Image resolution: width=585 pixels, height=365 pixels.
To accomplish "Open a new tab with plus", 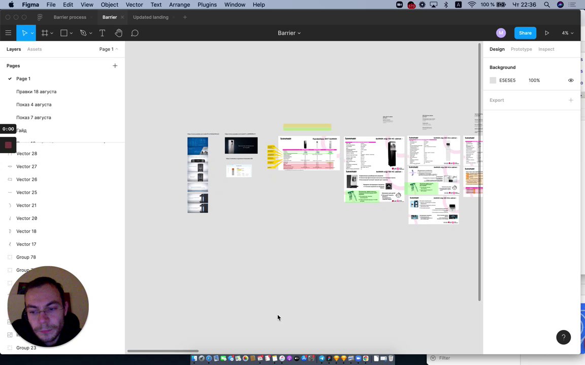I will click(x=185, y=17).
